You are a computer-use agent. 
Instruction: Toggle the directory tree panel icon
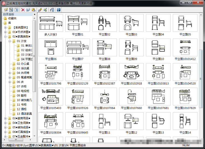click(11, 10)
